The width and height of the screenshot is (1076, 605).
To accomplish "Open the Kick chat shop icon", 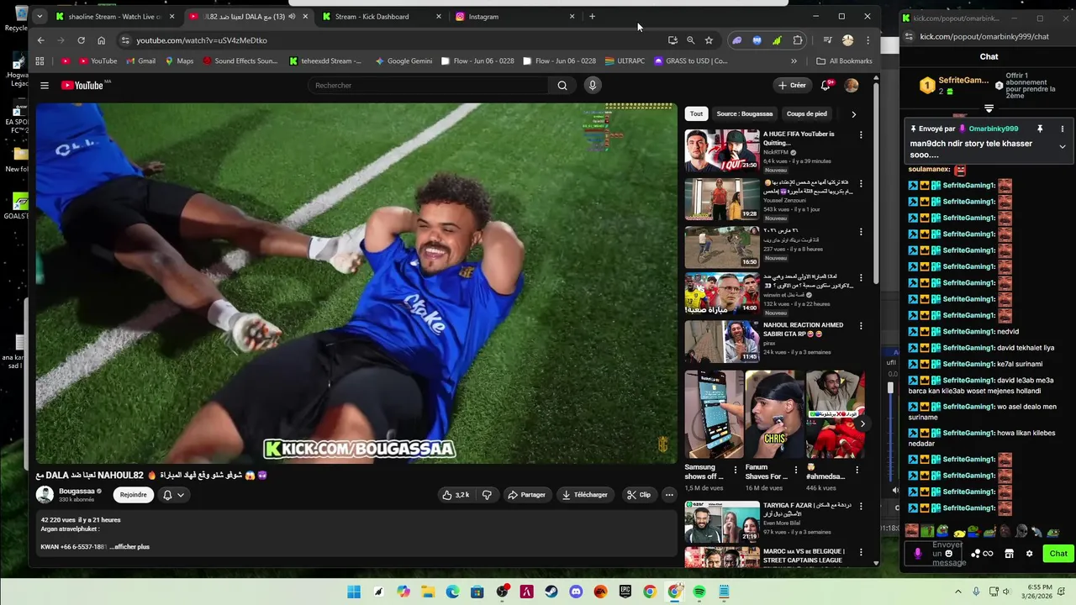I will point(1009,554).
